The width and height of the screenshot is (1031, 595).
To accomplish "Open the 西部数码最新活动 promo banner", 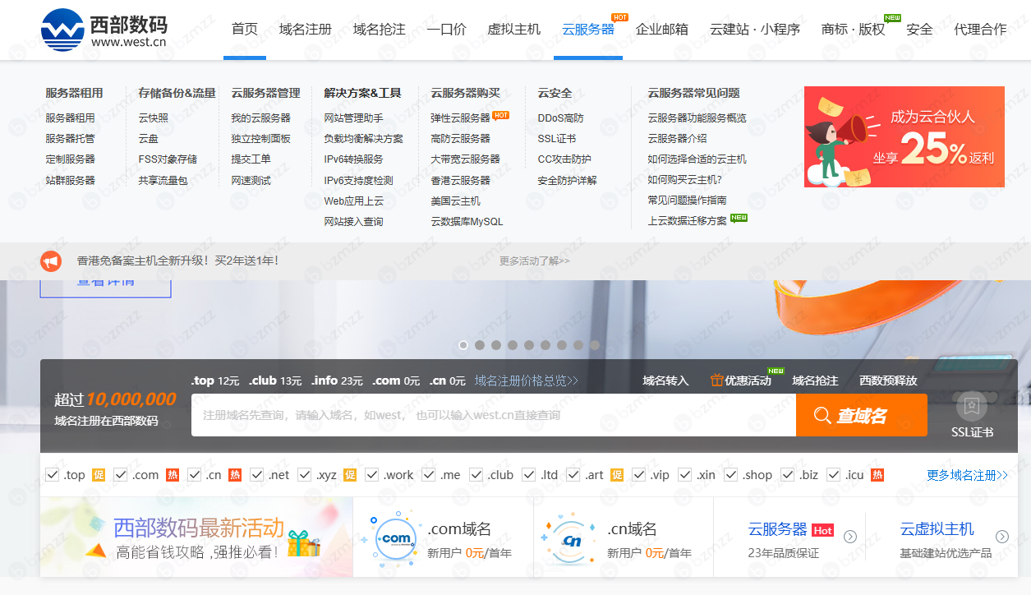I will pyautogui.click(x=197, y=537).
